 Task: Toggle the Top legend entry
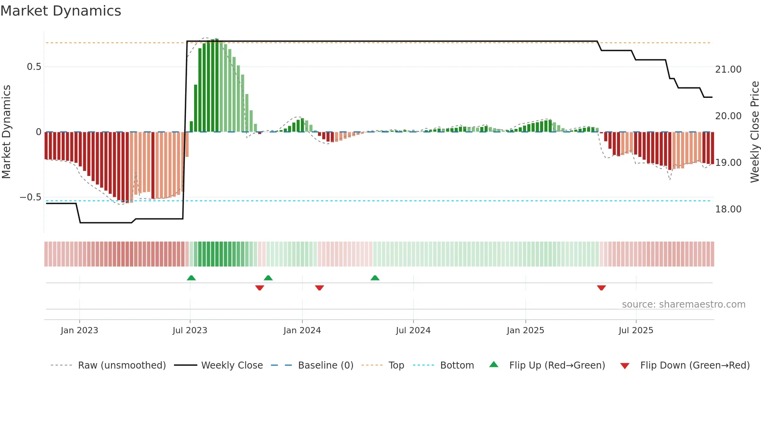point(383,365)
